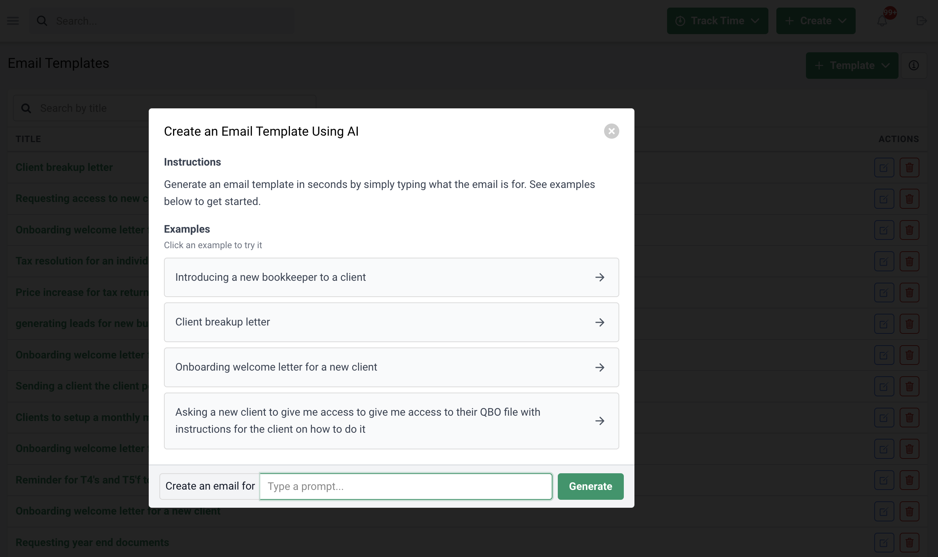Screen dimensions: 938x557
Task: Click the Generate button
Action: [x=590, y=486]
